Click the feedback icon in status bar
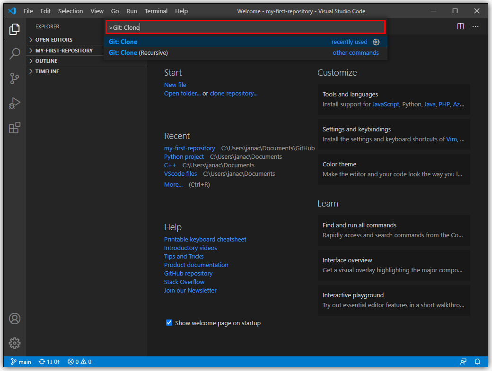Screen dimensions: 492x371 pyautogui.click(x=463, y=362)
